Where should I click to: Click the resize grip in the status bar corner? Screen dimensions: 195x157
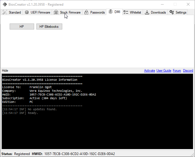pyautogui.click(x=192, y=154)
